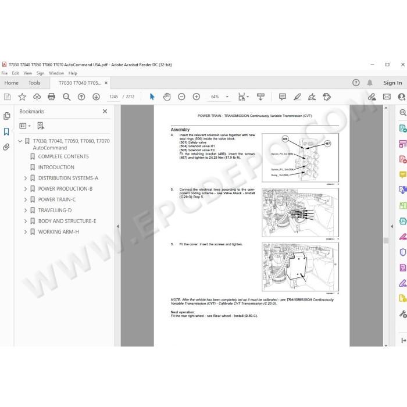Viewport: 407px width, 407px height.
Task: Open the File menu
Action: 5,73
